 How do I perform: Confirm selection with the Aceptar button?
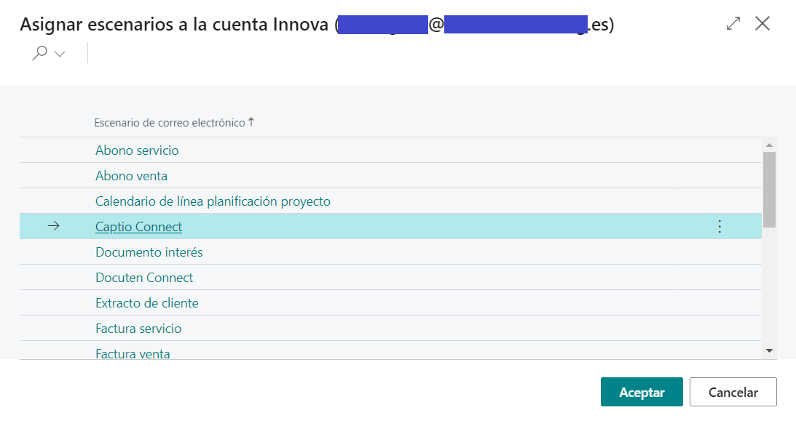point(642,391)
